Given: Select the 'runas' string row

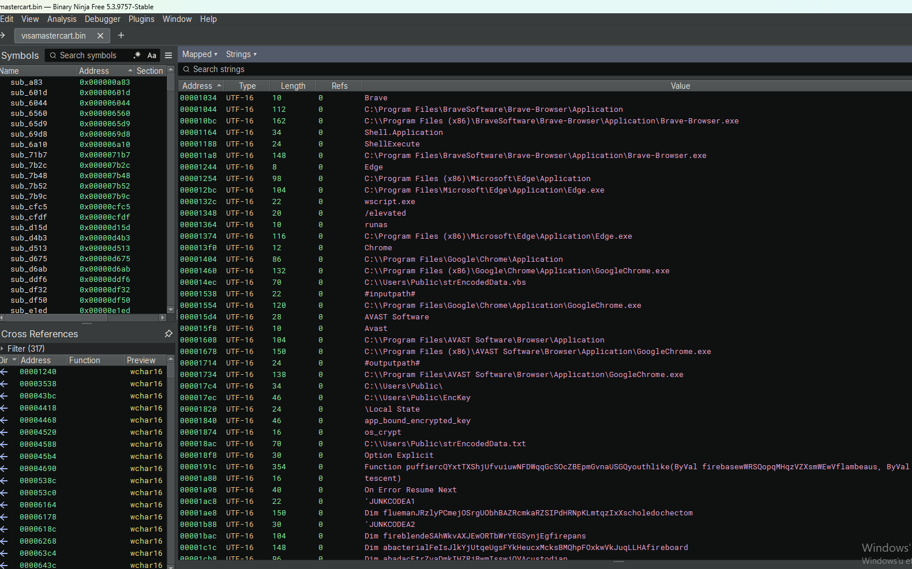Looking at the screenshot, I should click(x=545, y=225).
